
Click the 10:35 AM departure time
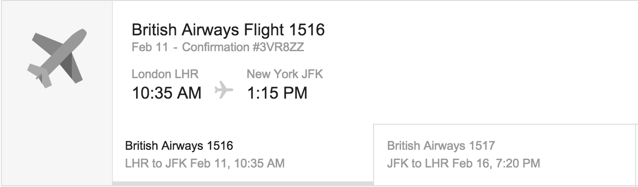pos(166,93)
